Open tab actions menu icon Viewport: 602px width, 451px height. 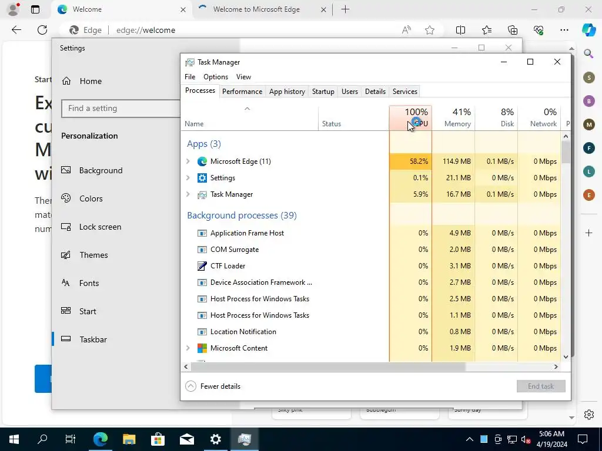(x=35, y=9)
